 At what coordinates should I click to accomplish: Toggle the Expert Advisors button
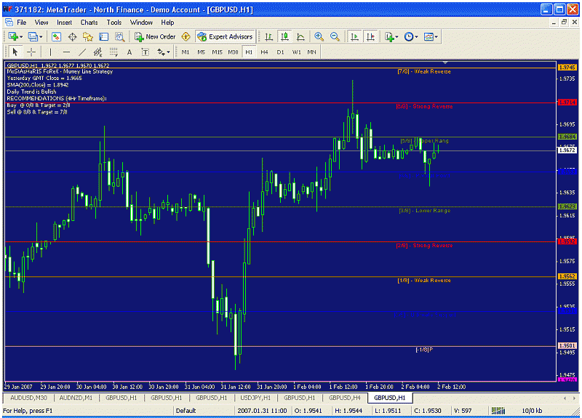click(x=225, y=36)
